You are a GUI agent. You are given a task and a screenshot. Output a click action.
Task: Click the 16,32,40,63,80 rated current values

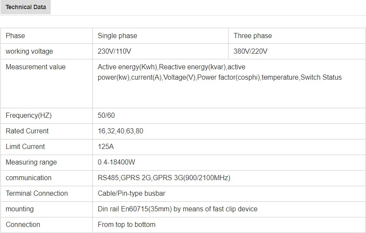(121, 131)
